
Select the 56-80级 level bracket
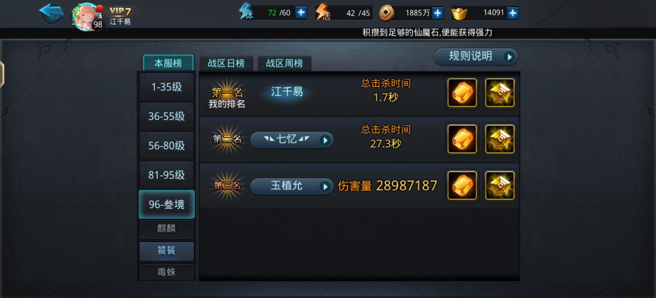(166, 145)
